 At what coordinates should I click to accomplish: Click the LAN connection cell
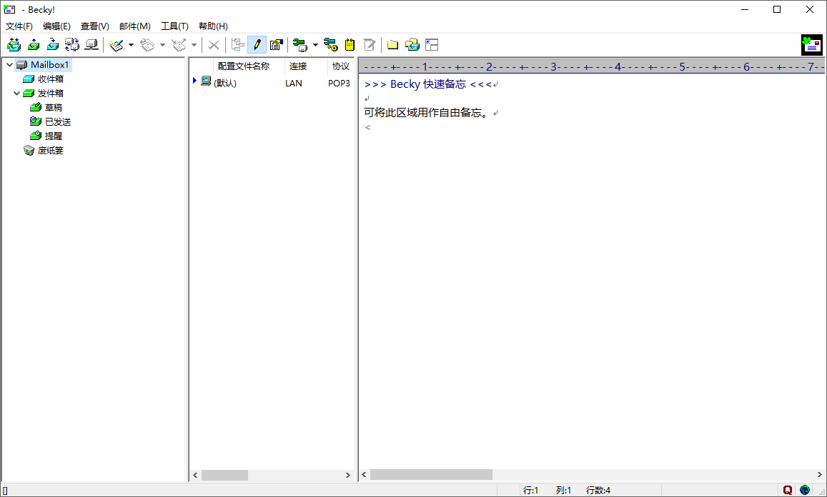pyautogui.click(x=294, y=84)
